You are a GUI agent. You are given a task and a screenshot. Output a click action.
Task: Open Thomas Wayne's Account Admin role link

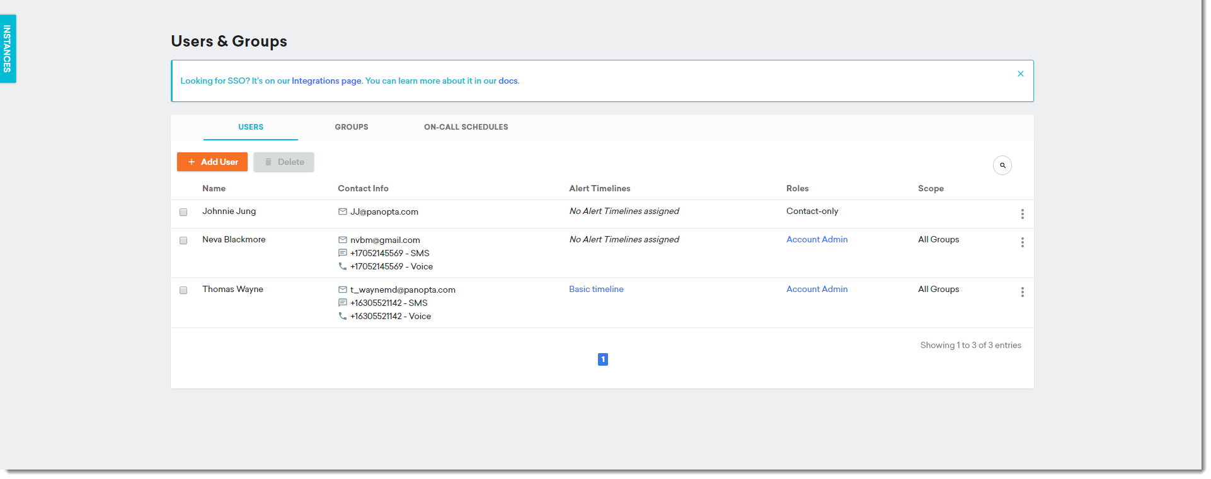pyautogui.click(x=817, y=289)
